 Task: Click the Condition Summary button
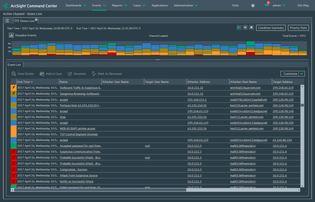(x=271, y=28)
